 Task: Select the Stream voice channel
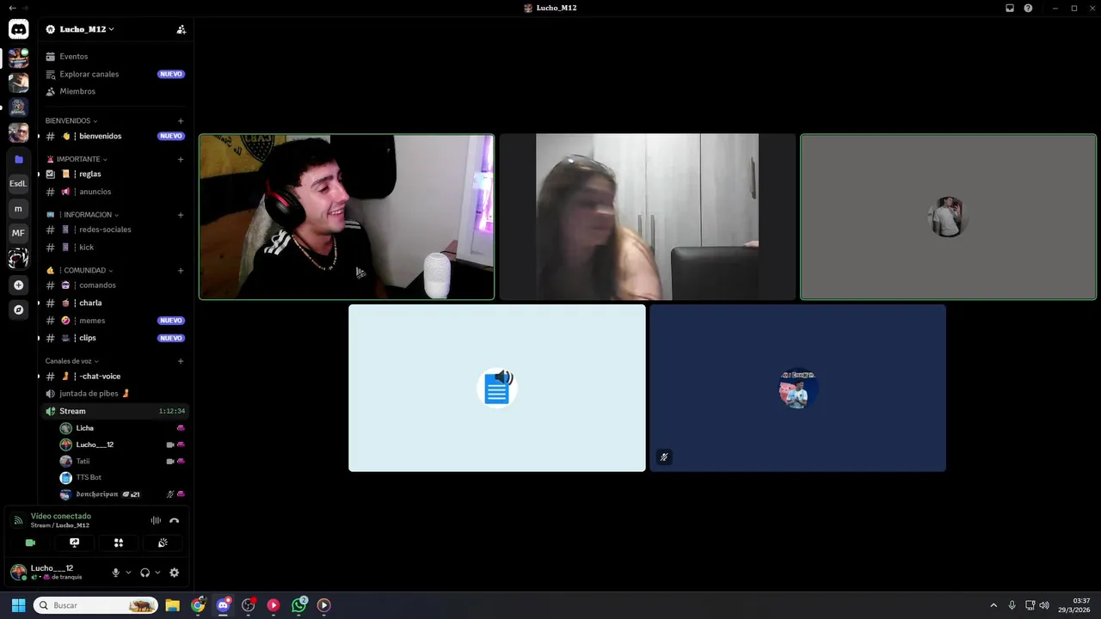pyautogui.click(x=114, y=411)
